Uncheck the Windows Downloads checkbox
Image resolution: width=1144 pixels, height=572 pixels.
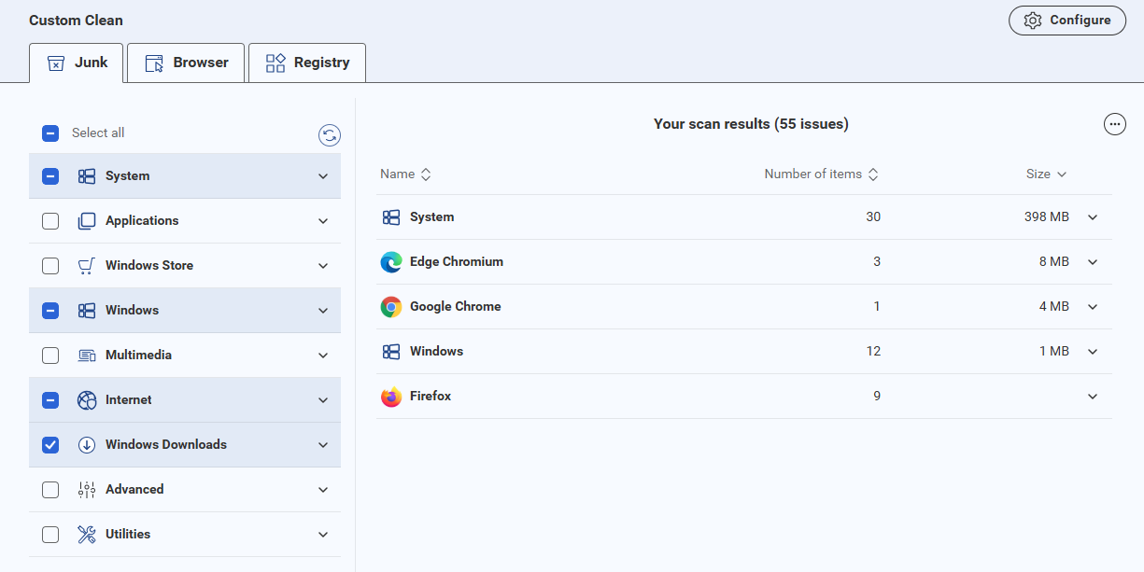click(50, 445)
